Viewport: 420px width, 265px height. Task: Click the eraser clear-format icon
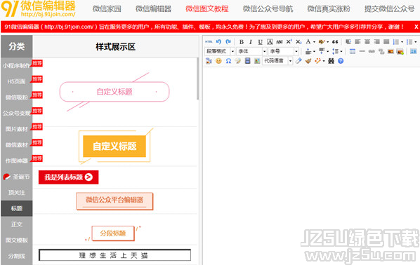tap(298, 61)
